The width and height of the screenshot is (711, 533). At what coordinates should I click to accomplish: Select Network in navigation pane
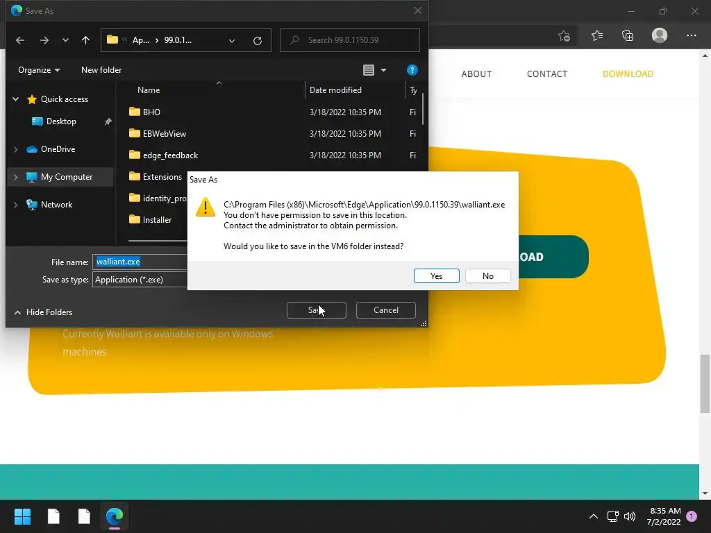click(56, 205)
